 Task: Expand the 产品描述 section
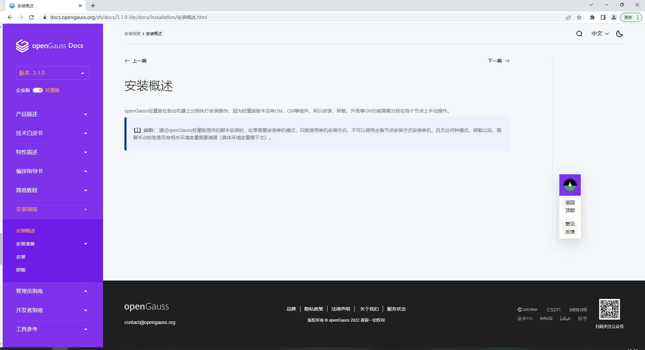click(x=53, y=114)
